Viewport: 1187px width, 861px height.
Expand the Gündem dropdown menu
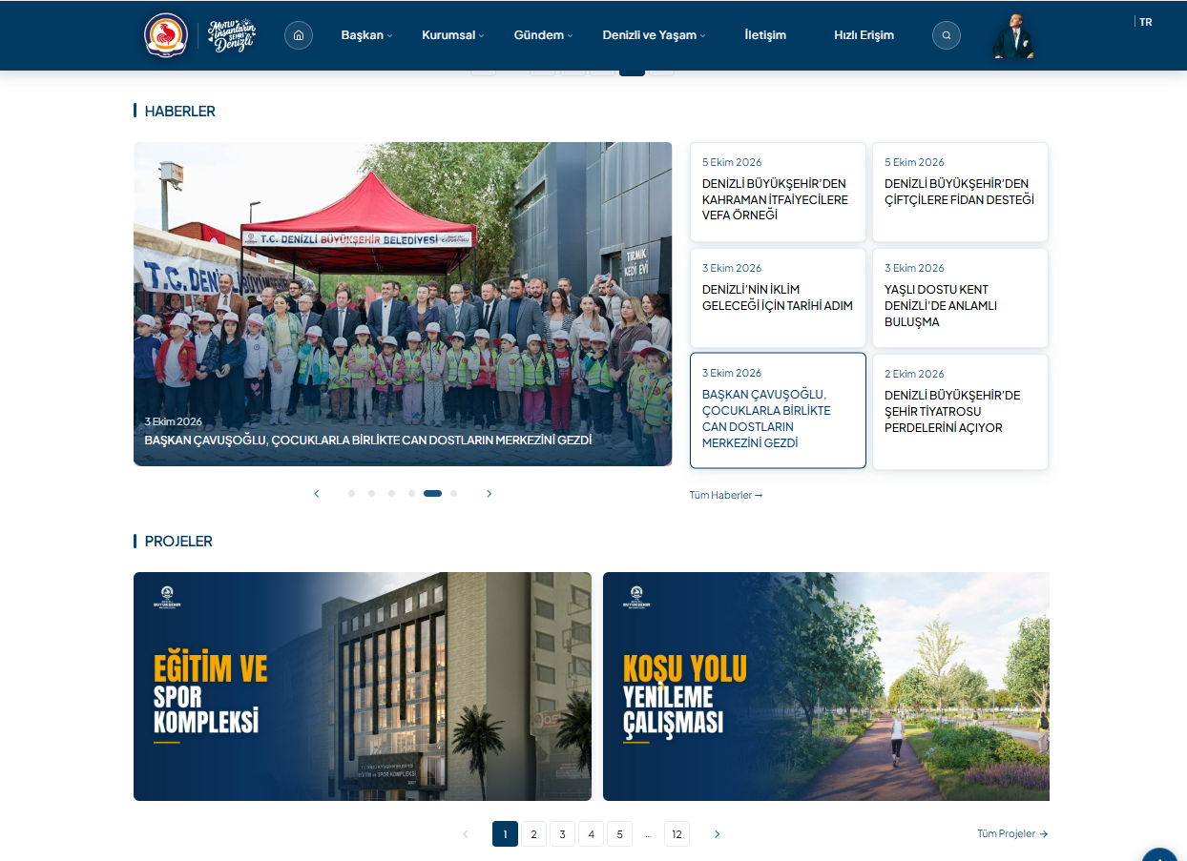click(544, 35)
